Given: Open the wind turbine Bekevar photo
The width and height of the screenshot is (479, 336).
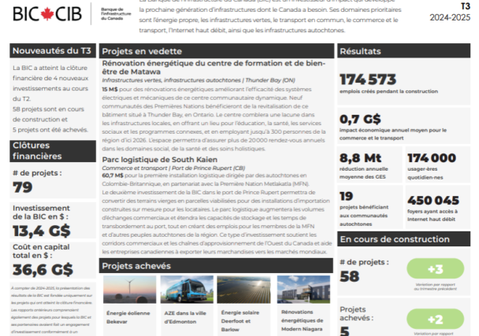Looking at the screenshot, I should [x=129, y=290].
